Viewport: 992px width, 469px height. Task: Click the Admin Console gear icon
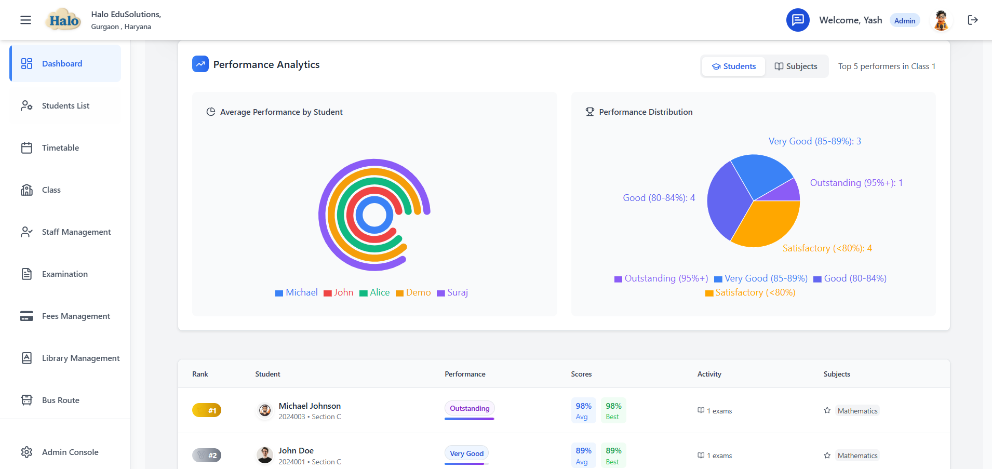pos(26,452)
